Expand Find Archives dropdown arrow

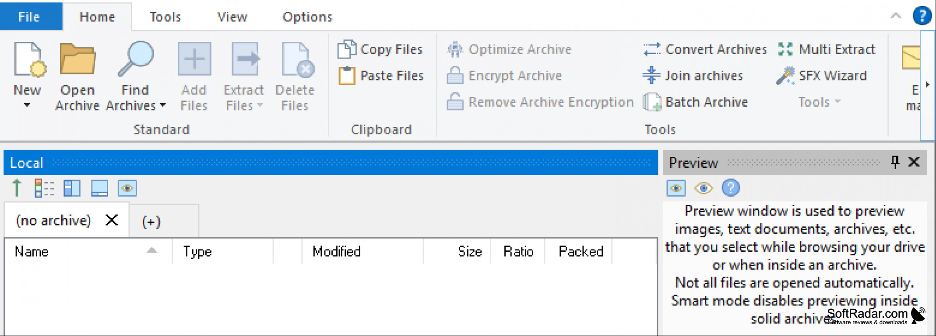[162, 105]
